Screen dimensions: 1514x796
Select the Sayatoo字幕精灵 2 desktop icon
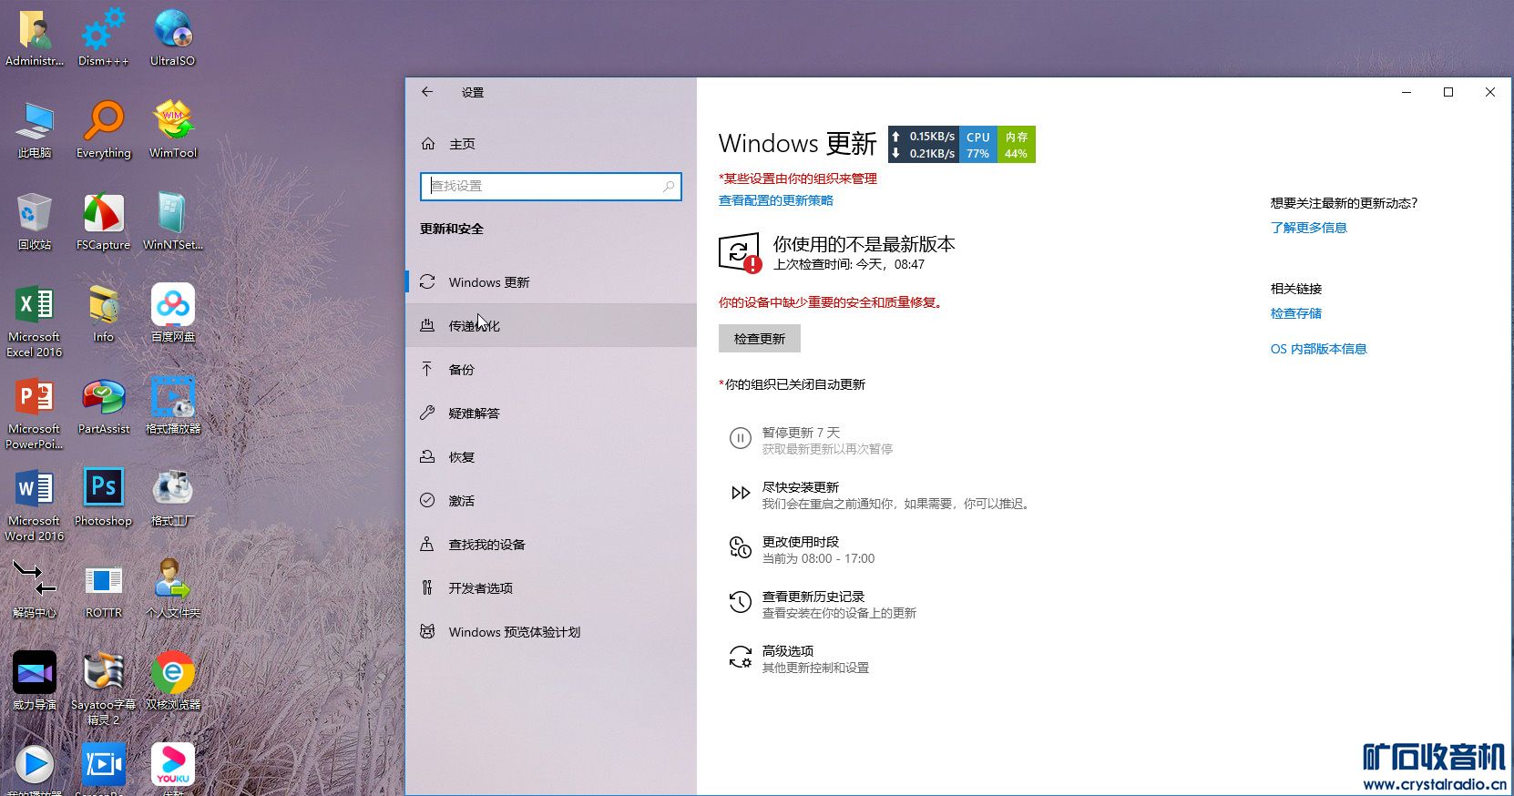103,688
